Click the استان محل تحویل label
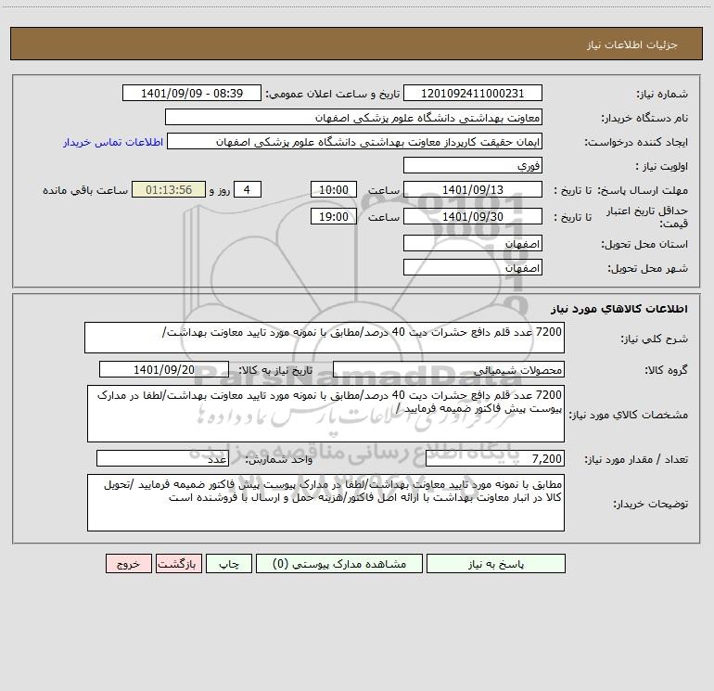 (x=644, y=245)
